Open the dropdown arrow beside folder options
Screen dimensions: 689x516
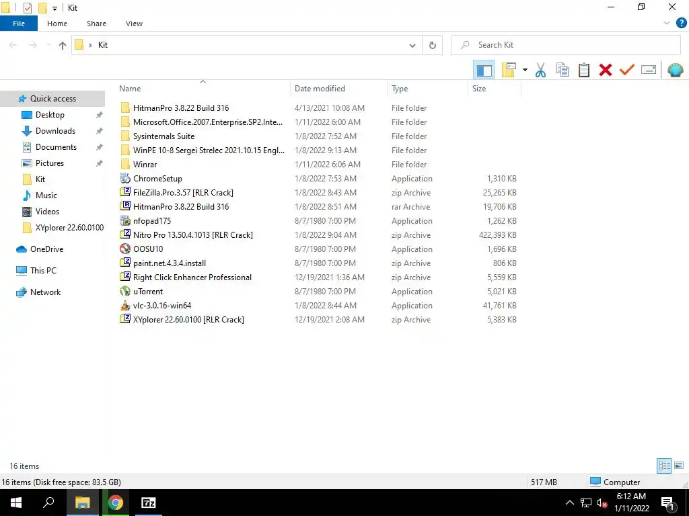tap(525, 70)
